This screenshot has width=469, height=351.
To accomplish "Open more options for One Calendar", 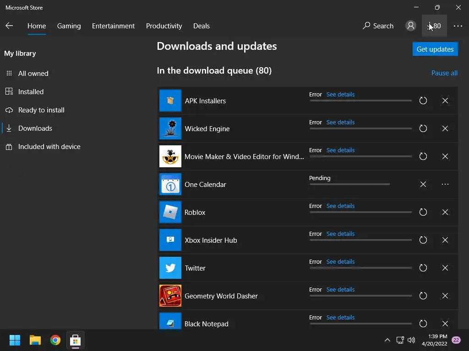I will pyautogui.click(x=445, y=184).
